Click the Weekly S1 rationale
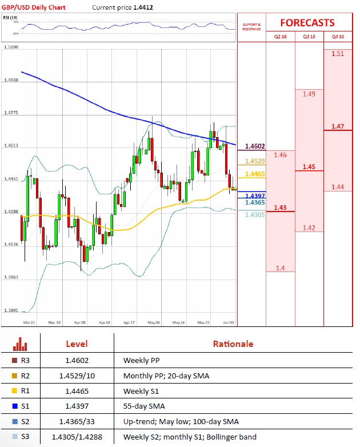The image size is (360, 447). 141,391
